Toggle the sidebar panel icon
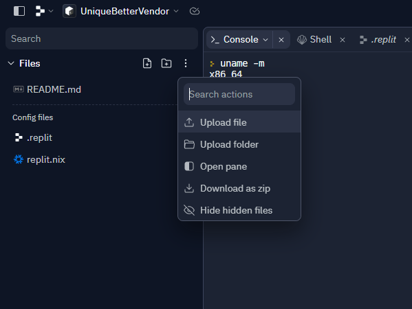 (x=19, y=11)
